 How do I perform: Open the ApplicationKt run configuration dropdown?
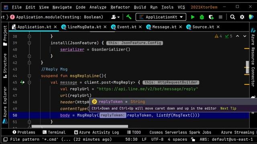coord(161,17)
